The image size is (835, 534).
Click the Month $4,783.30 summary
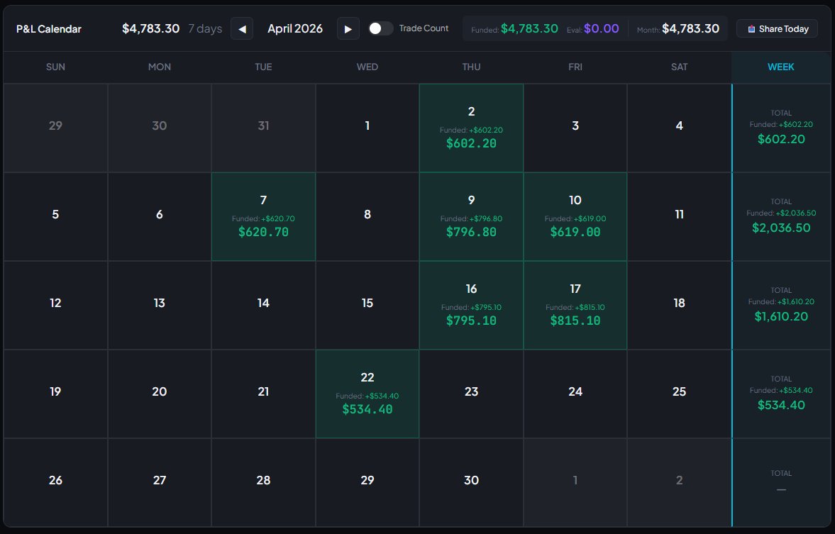pos(678,29)
